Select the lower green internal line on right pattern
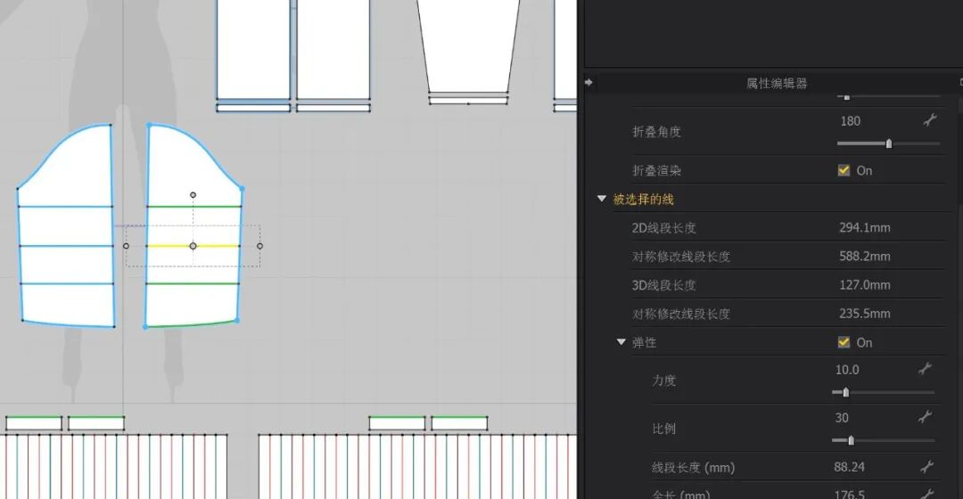The width and height of the screenshot is (963, 499). coord(193,283)
